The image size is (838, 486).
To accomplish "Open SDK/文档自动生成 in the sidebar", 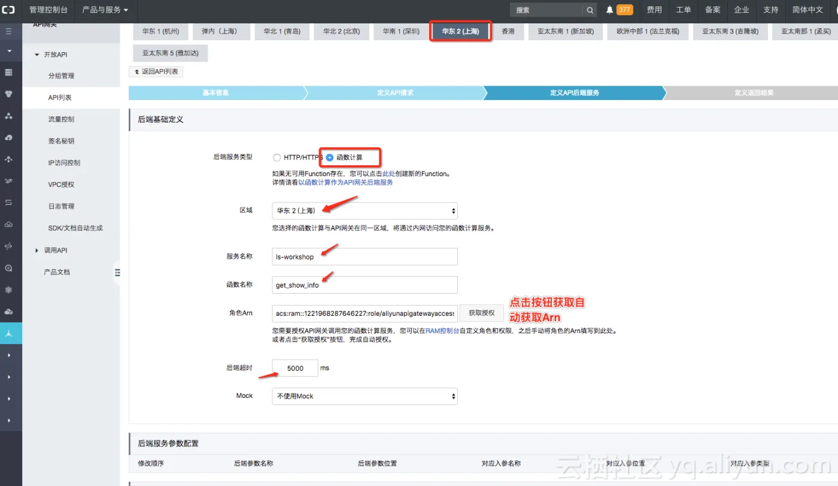I will tap(75, 228).
